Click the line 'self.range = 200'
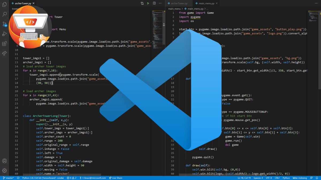Image resolution: width=321 pixels, height=180 pixels. click(49, 141)
